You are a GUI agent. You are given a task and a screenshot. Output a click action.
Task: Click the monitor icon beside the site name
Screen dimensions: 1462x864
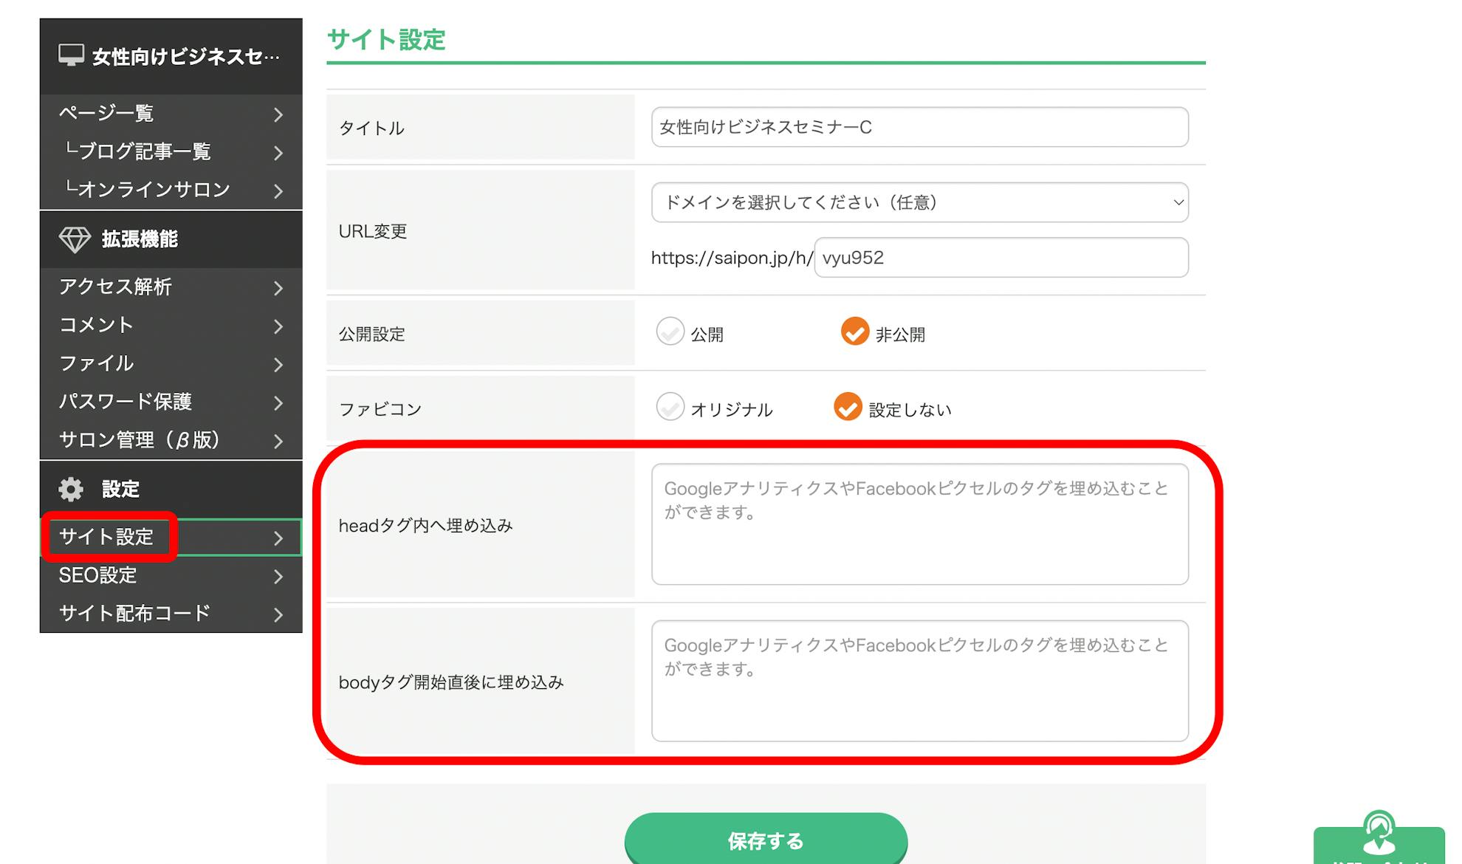(x=71, y=55)
